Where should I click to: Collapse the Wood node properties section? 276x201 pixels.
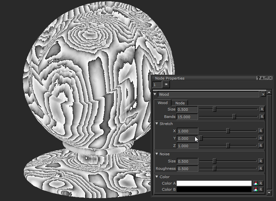[155, 94]
